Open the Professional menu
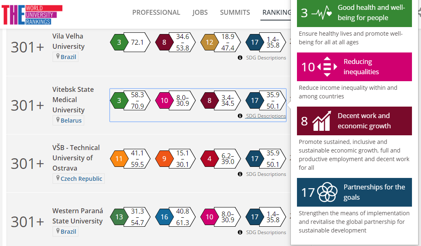The width and height of the screenshot is (421, 246). (156, 12)
